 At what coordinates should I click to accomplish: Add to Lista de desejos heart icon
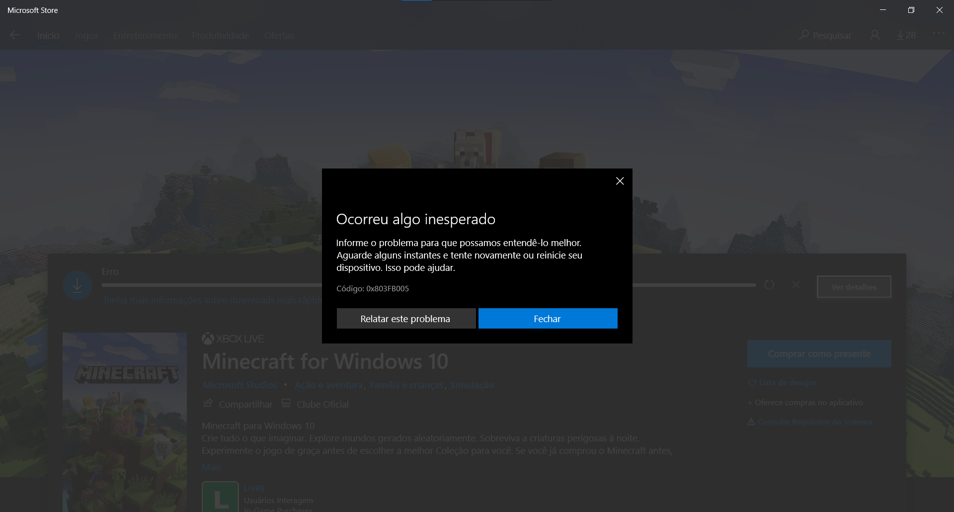click(x=752, y=383)
